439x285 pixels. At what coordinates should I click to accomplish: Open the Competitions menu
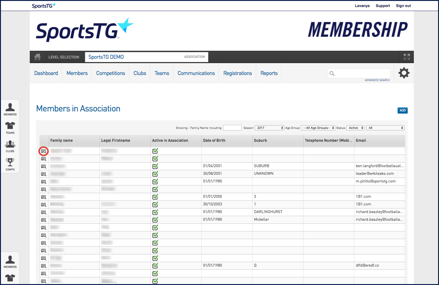[110, 73]
